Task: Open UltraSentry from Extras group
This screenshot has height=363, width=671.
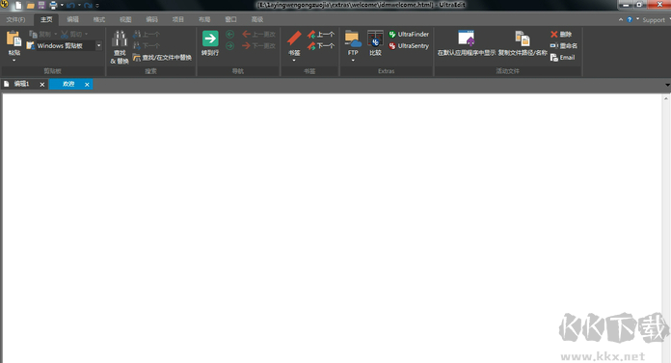Action: coord(409,46)
